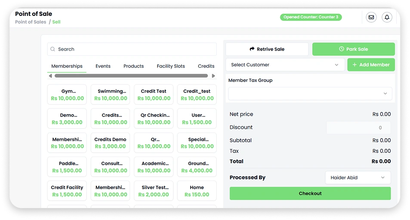The width and height of the screenshot is (410, 220).
Task: Open the notifications bell icon
Action: (387, 17)
